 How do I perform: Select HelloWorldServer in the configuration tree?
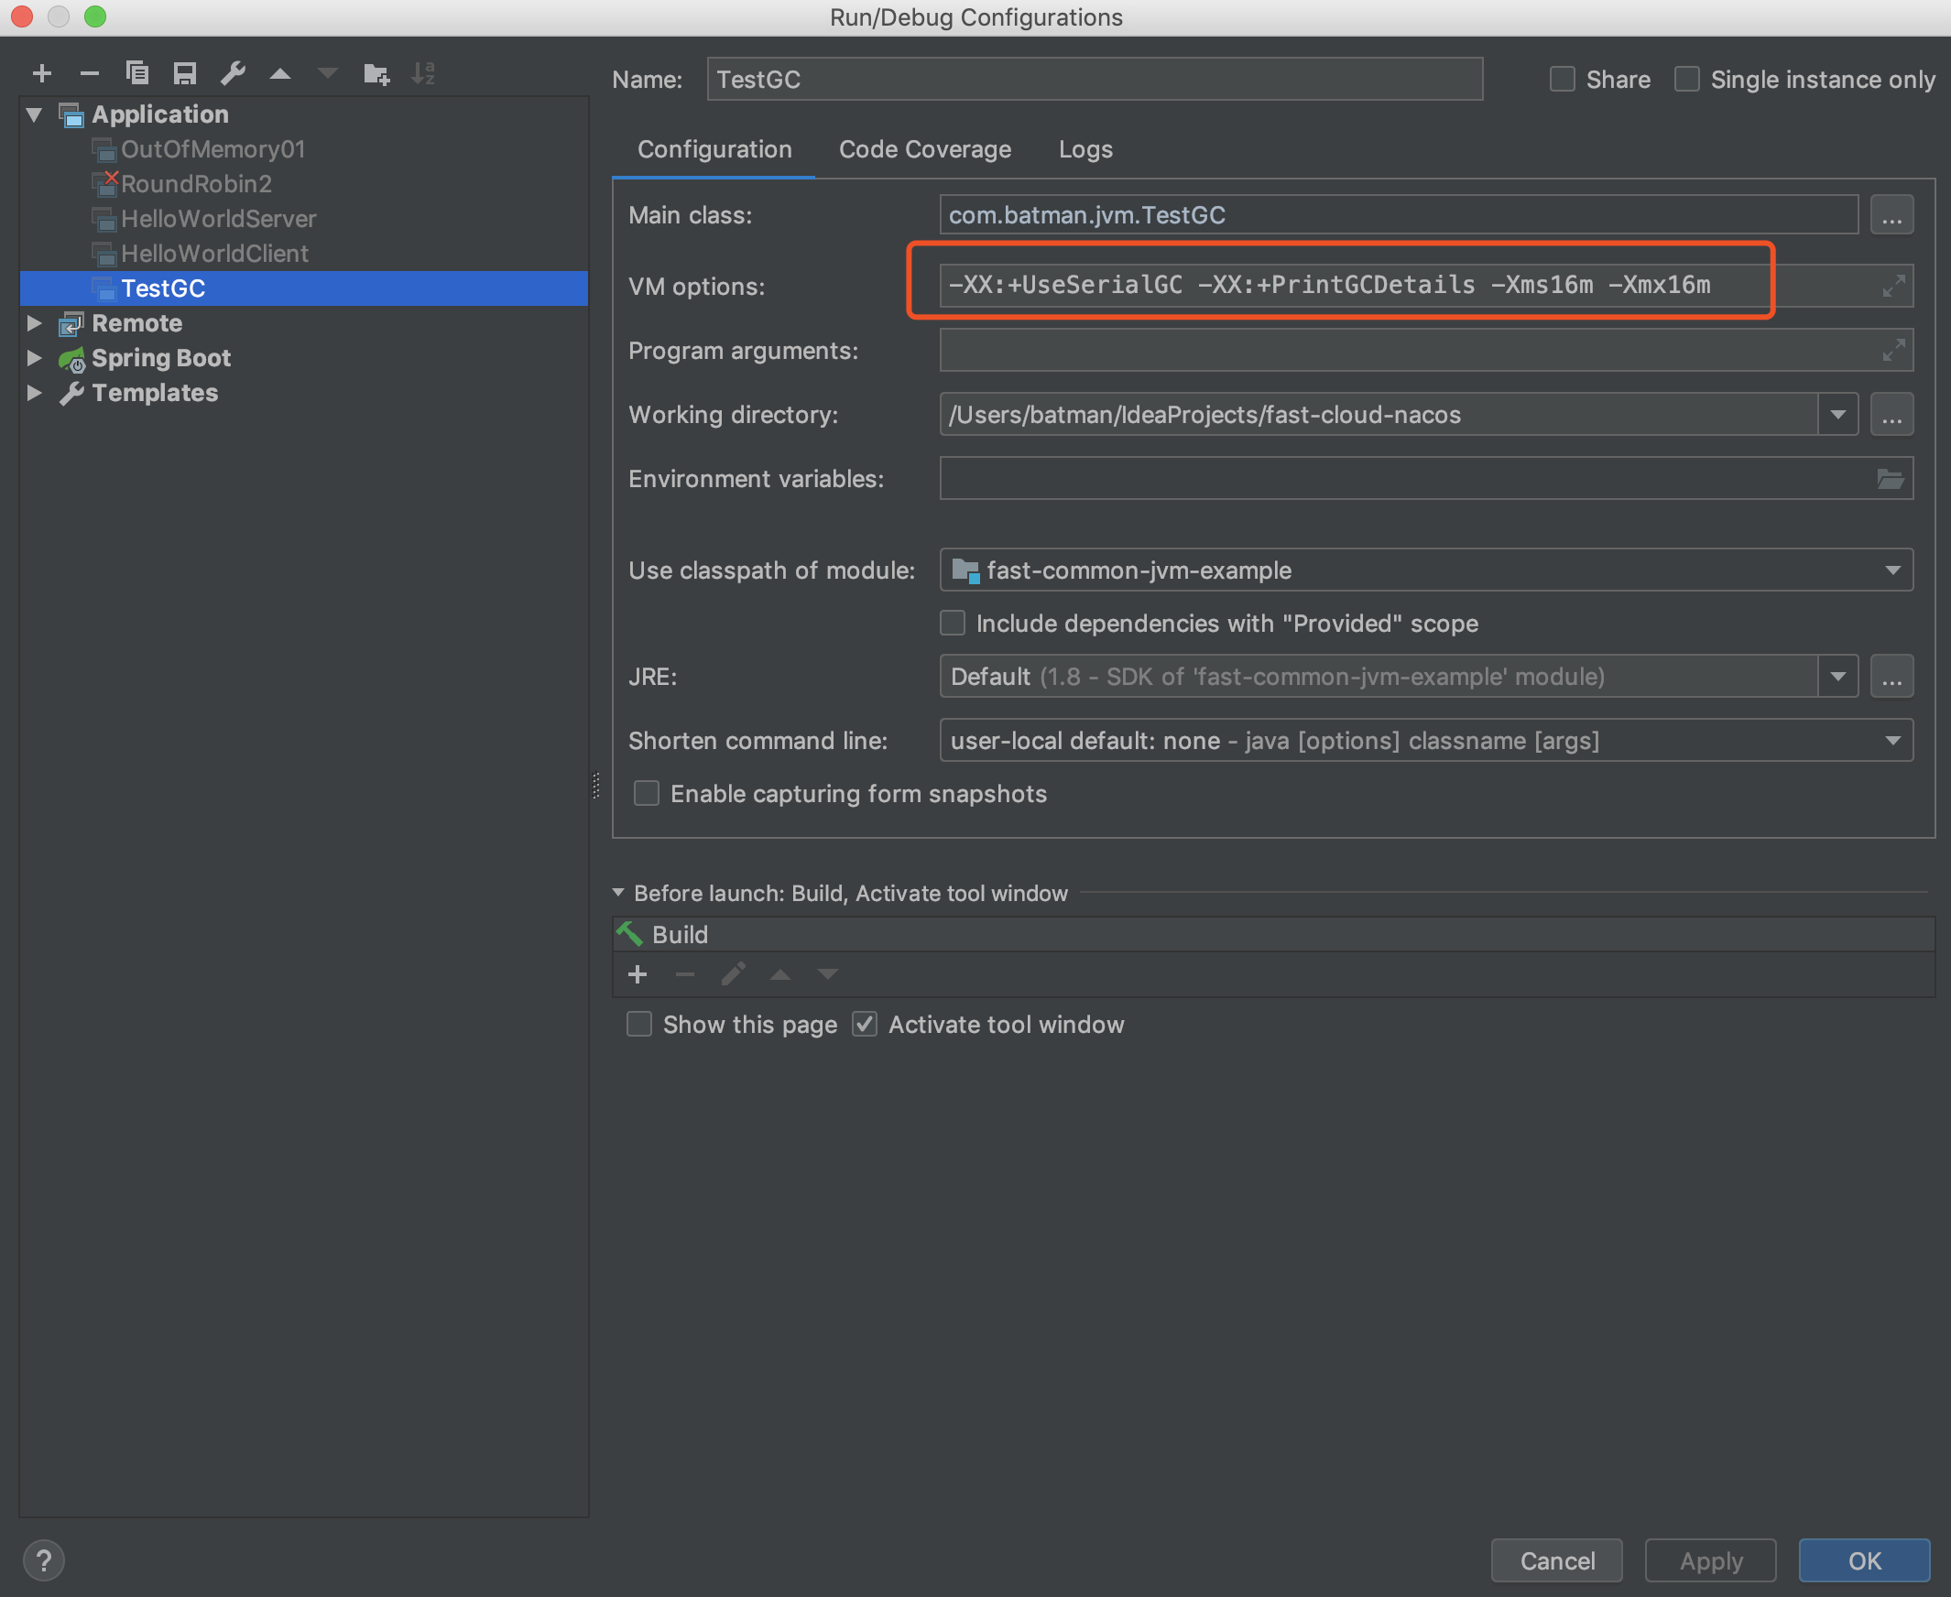point(218,219)
